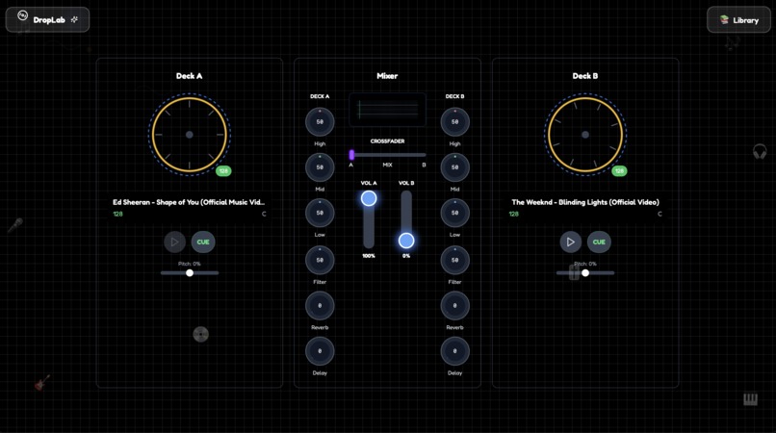Click the Ed Sheeran track title
Screen dimensions: 776x433
coord(189,202)
